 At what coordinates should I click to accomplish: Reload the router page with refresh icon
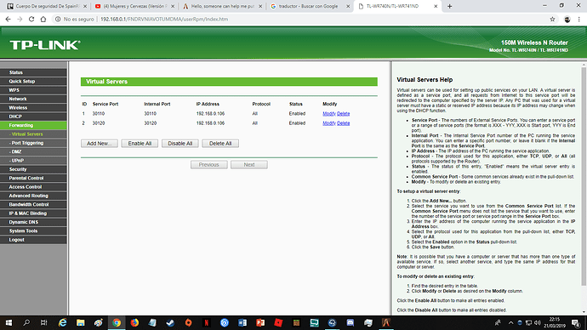(x=31, y=19)
